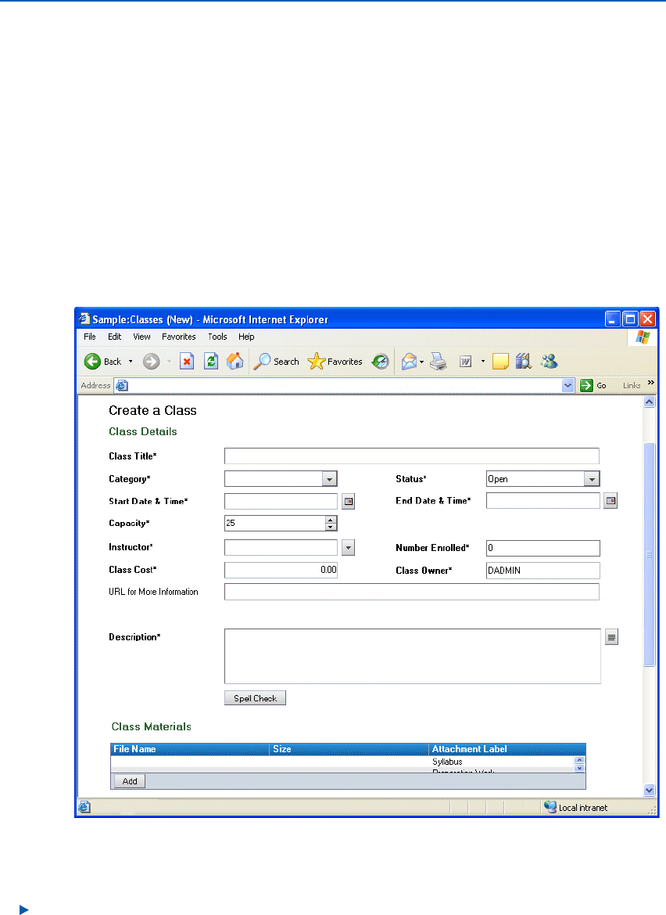Go to the Home page icon
The height and width of the screenshot is (915, 666).
click(x=235, y=362)
